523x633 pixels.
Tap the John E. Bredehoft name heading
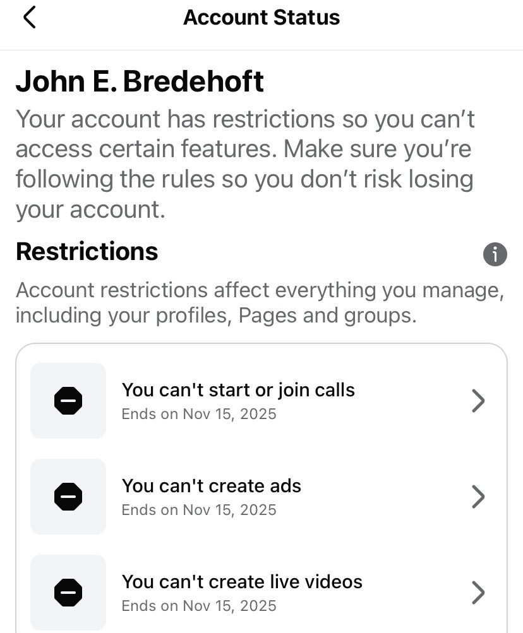tap(140, 82)
